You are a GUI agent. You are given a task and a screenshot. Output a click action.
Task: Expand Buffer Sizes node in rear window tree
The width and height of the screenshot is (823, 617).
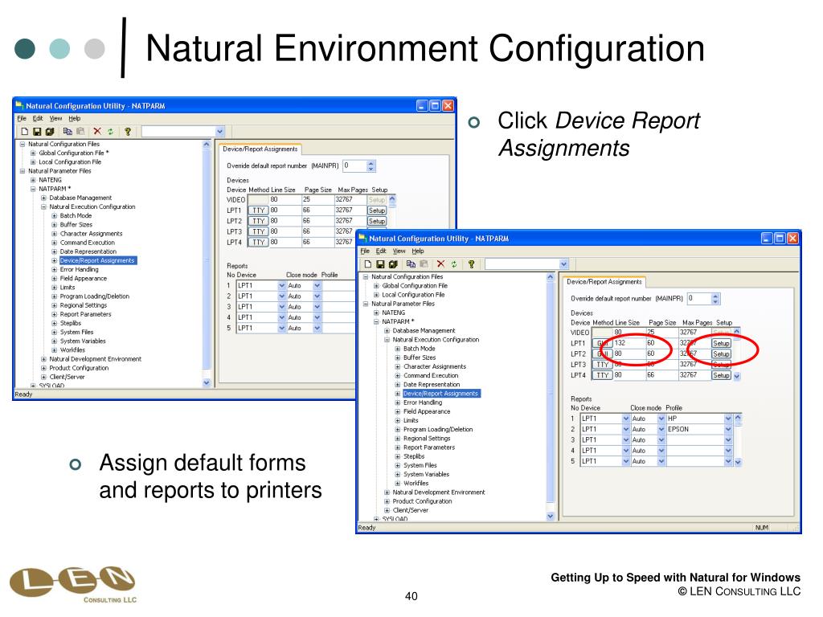(x=54, y=225)
